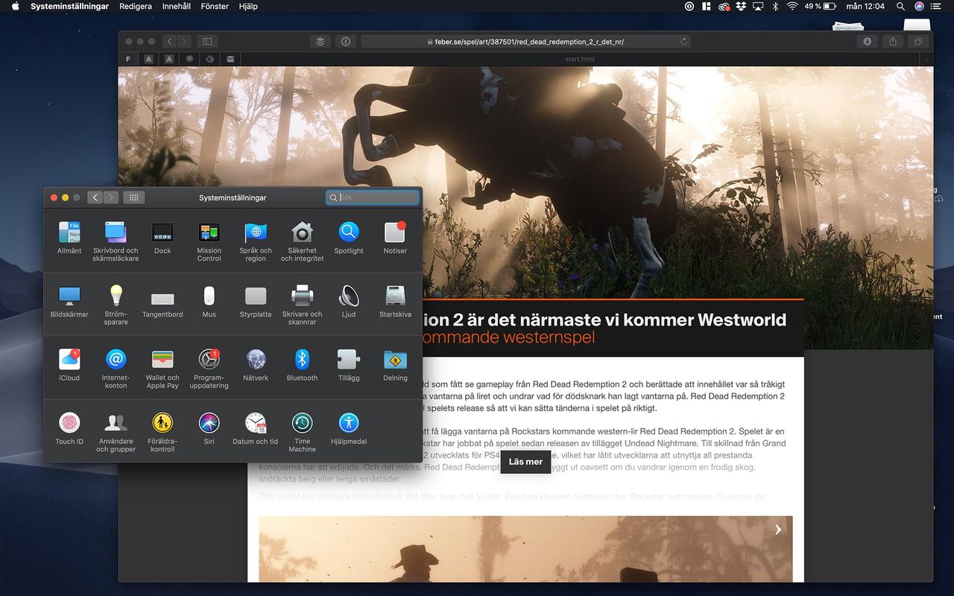Image resolution: width=954 pixels, height=596 pixels.
Task: Open iCloud preference pane
Action: point(69,365)
